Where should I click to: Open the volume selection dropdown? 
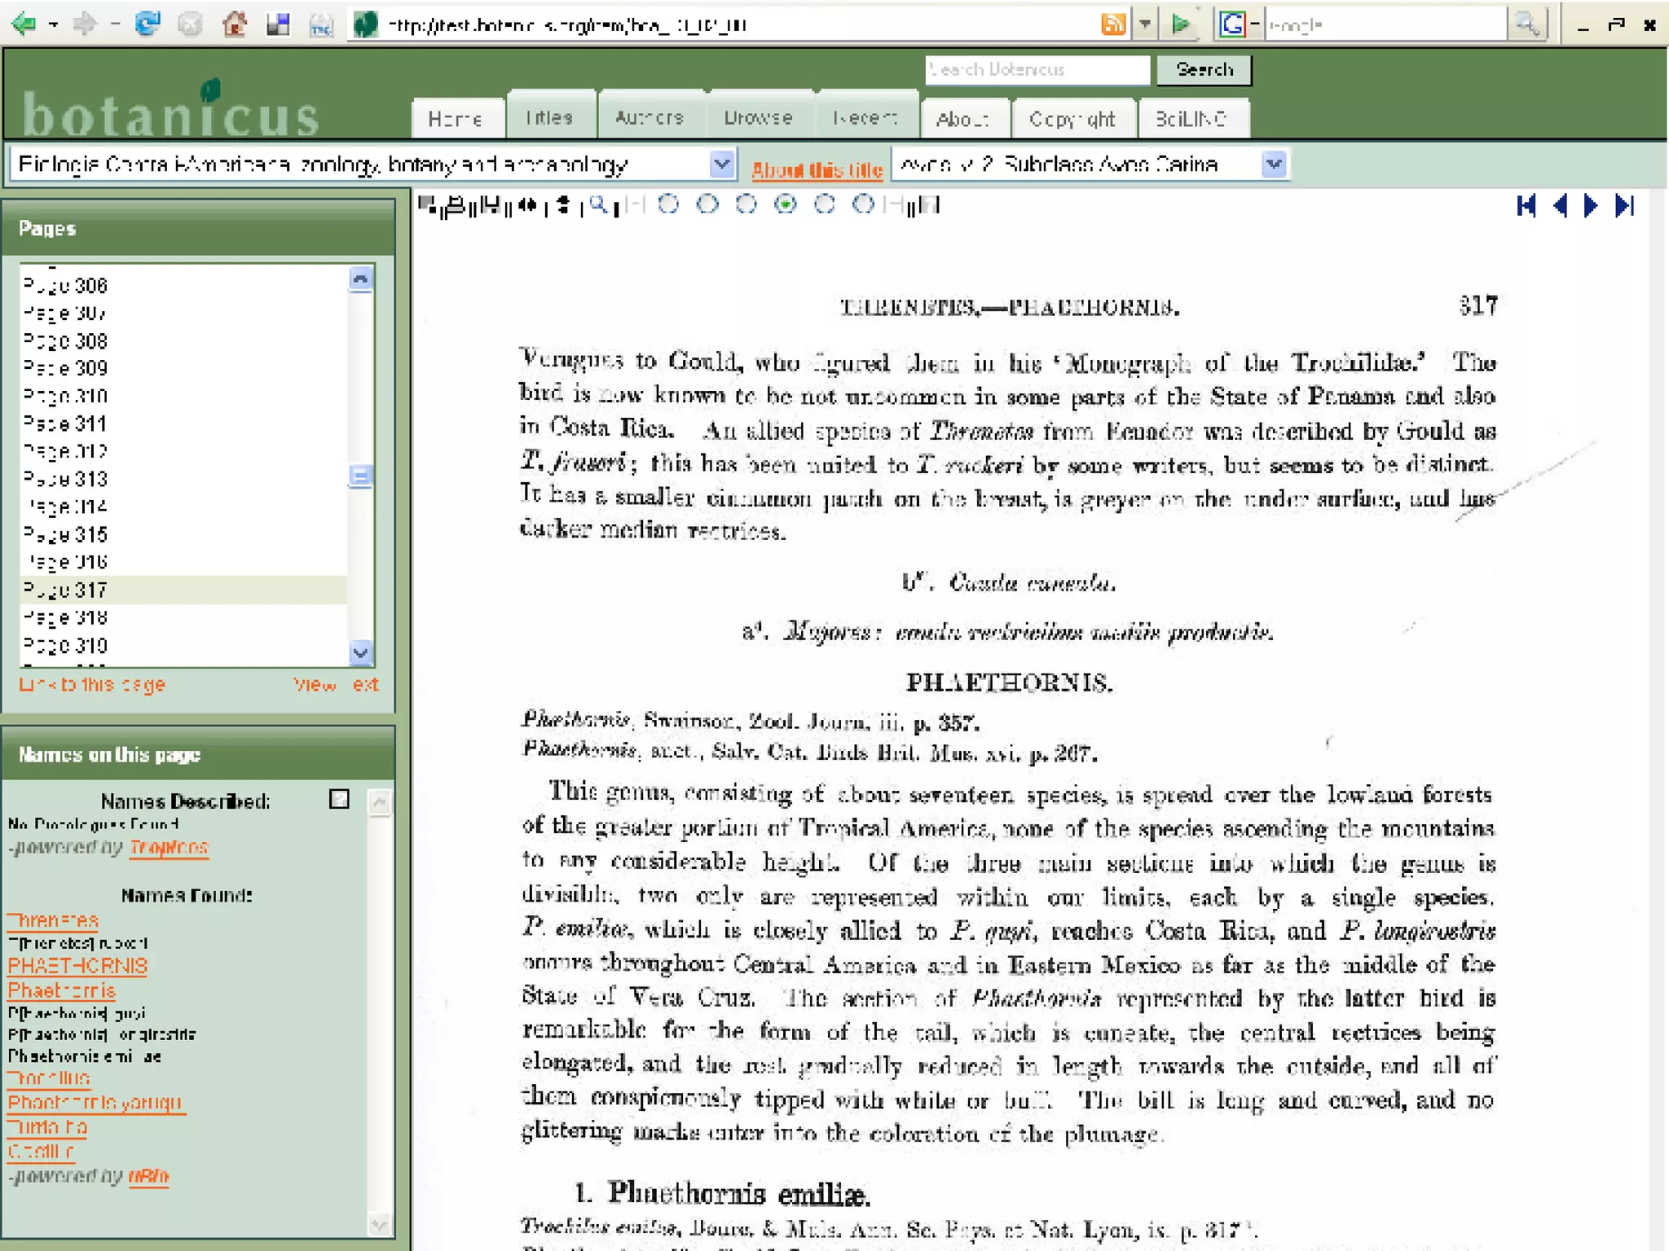1274,165
